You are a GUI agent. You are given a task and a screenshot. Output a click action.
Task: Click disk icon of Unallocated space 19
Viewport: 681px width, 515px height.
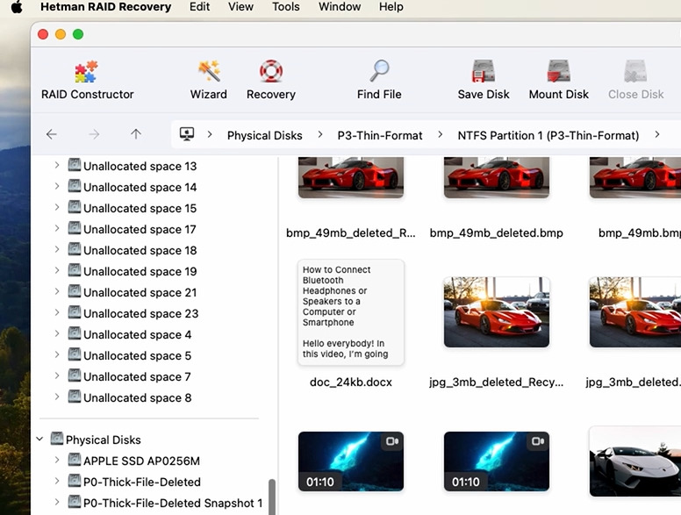(75, 270)
